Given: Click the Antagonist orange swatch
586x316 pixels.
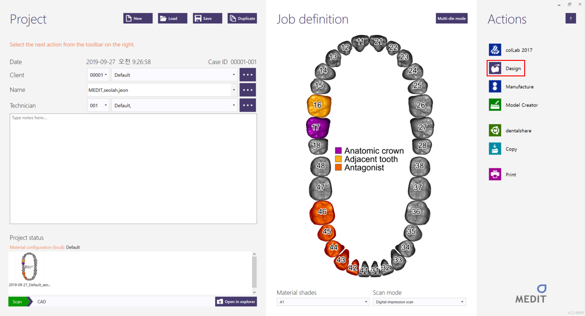Looking at the screenshot, I should [x=338, y=167].
